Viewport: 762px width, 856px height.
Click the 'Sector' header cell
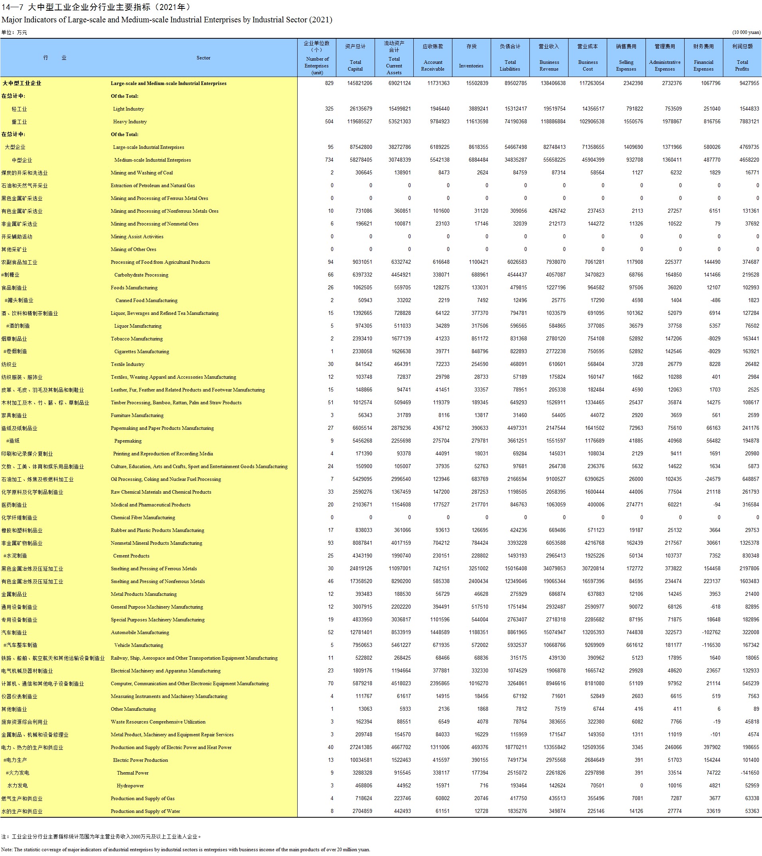[203, 58]
